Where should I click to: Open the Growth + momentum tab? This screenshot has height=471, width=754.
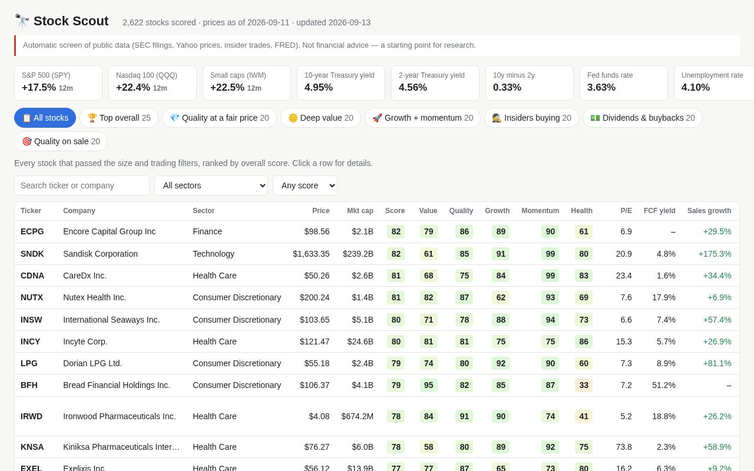[422, 118]
